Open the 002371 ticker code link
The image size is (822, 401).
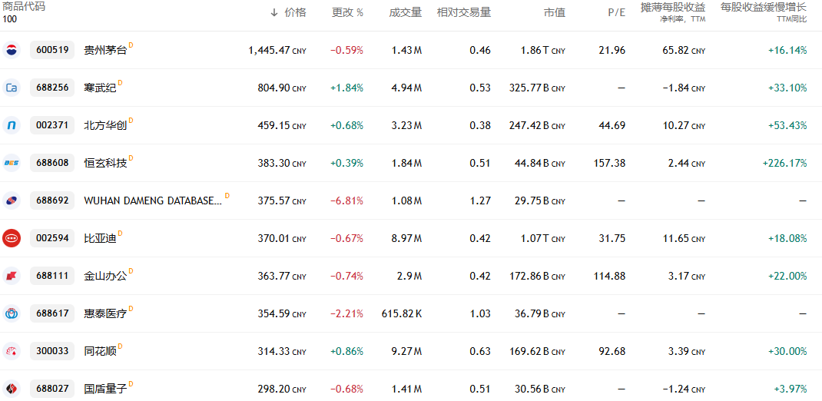[x=52, y=125]
